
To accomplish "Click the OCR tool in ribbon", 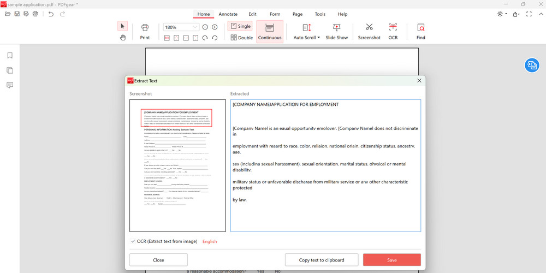I will [393, 31].
